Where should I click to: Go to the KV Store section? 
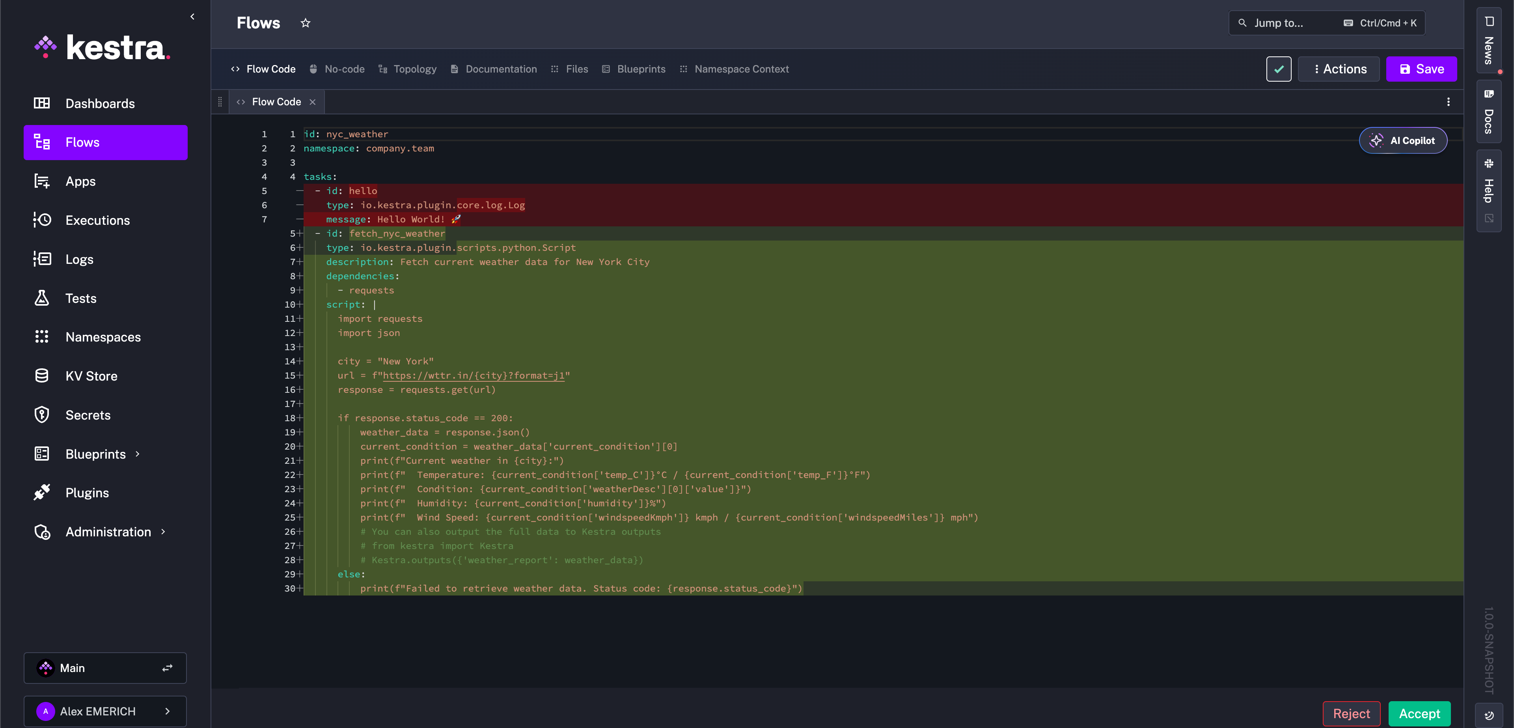[x=91, y=376]
